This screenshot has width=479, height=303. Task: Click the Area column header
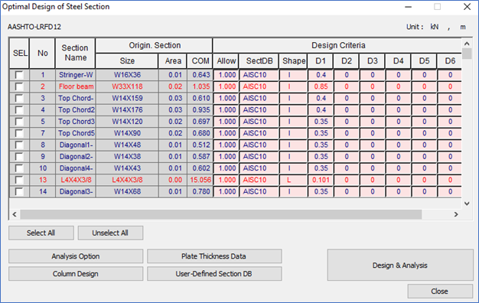pyautogui.click(x=173, y=61)
